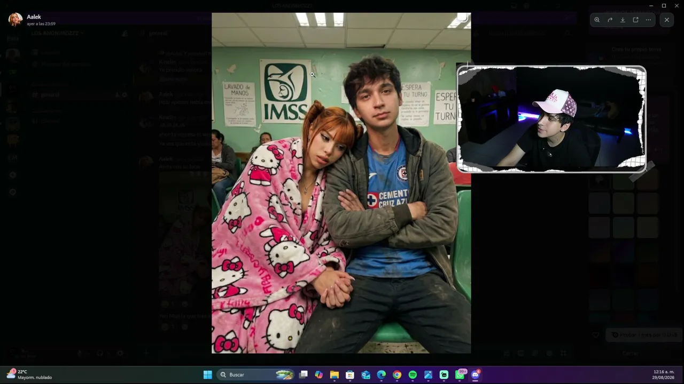Switch to Discord in the taskbar
Image resolution: width=684 pixels, height=384 pixels.
[476, 374]
